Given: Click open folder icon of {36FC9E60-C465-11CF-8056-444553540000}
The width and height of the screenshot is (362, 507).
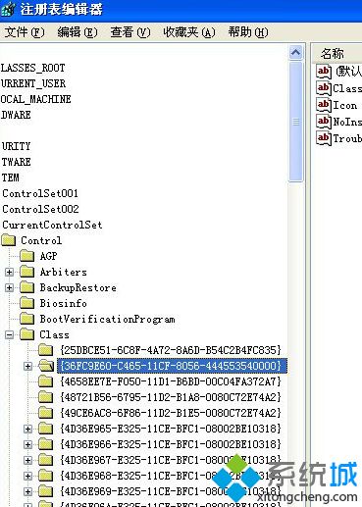Looking at the screenshot, I should [x=46, y=366].
